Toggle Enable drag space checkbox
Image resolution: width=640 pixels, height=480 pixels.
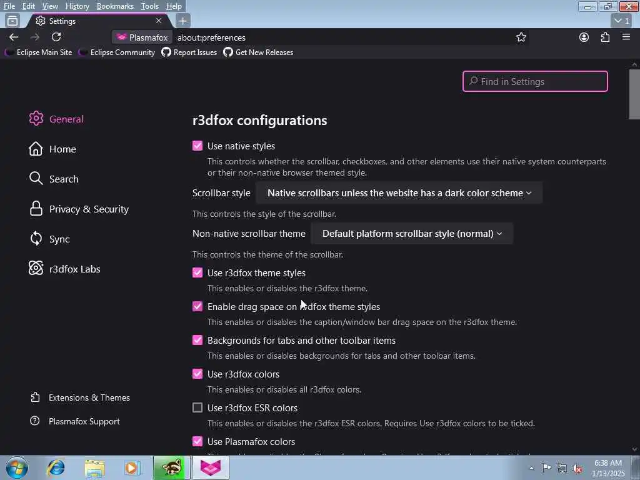[x=197, y=306]
